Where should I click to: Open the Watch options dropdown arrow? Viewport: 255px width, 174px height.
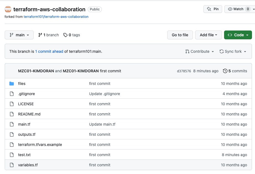tap(253, 9)
